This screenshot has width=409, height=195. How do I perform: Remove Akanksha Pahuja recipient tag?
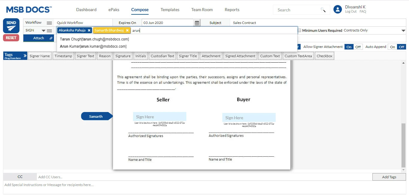(89, 30)
